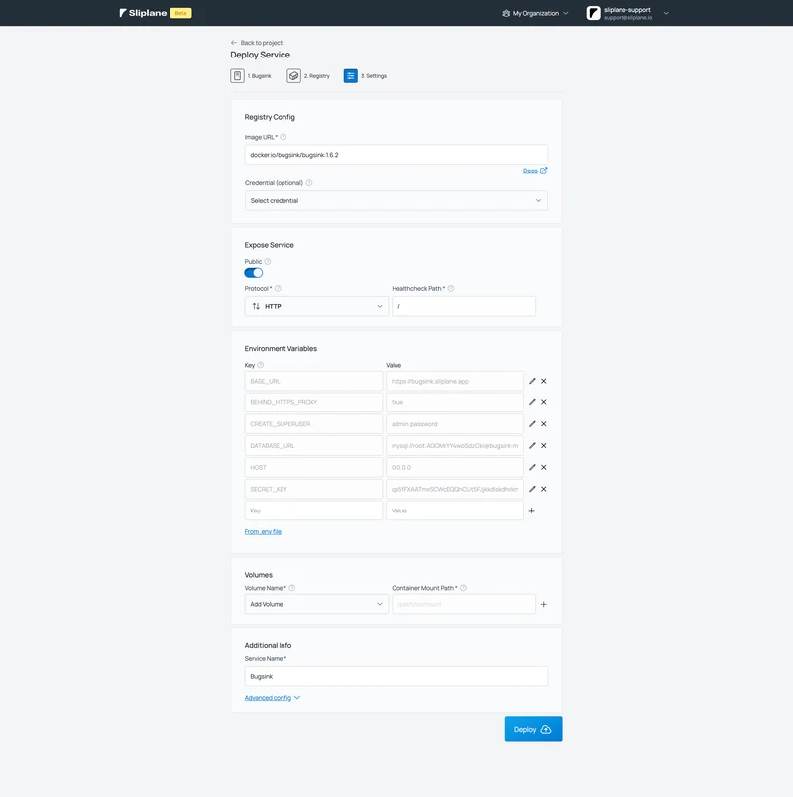Add new environment variable with plus icon
The width and height of the screenshot is (793, 797).
532,511
